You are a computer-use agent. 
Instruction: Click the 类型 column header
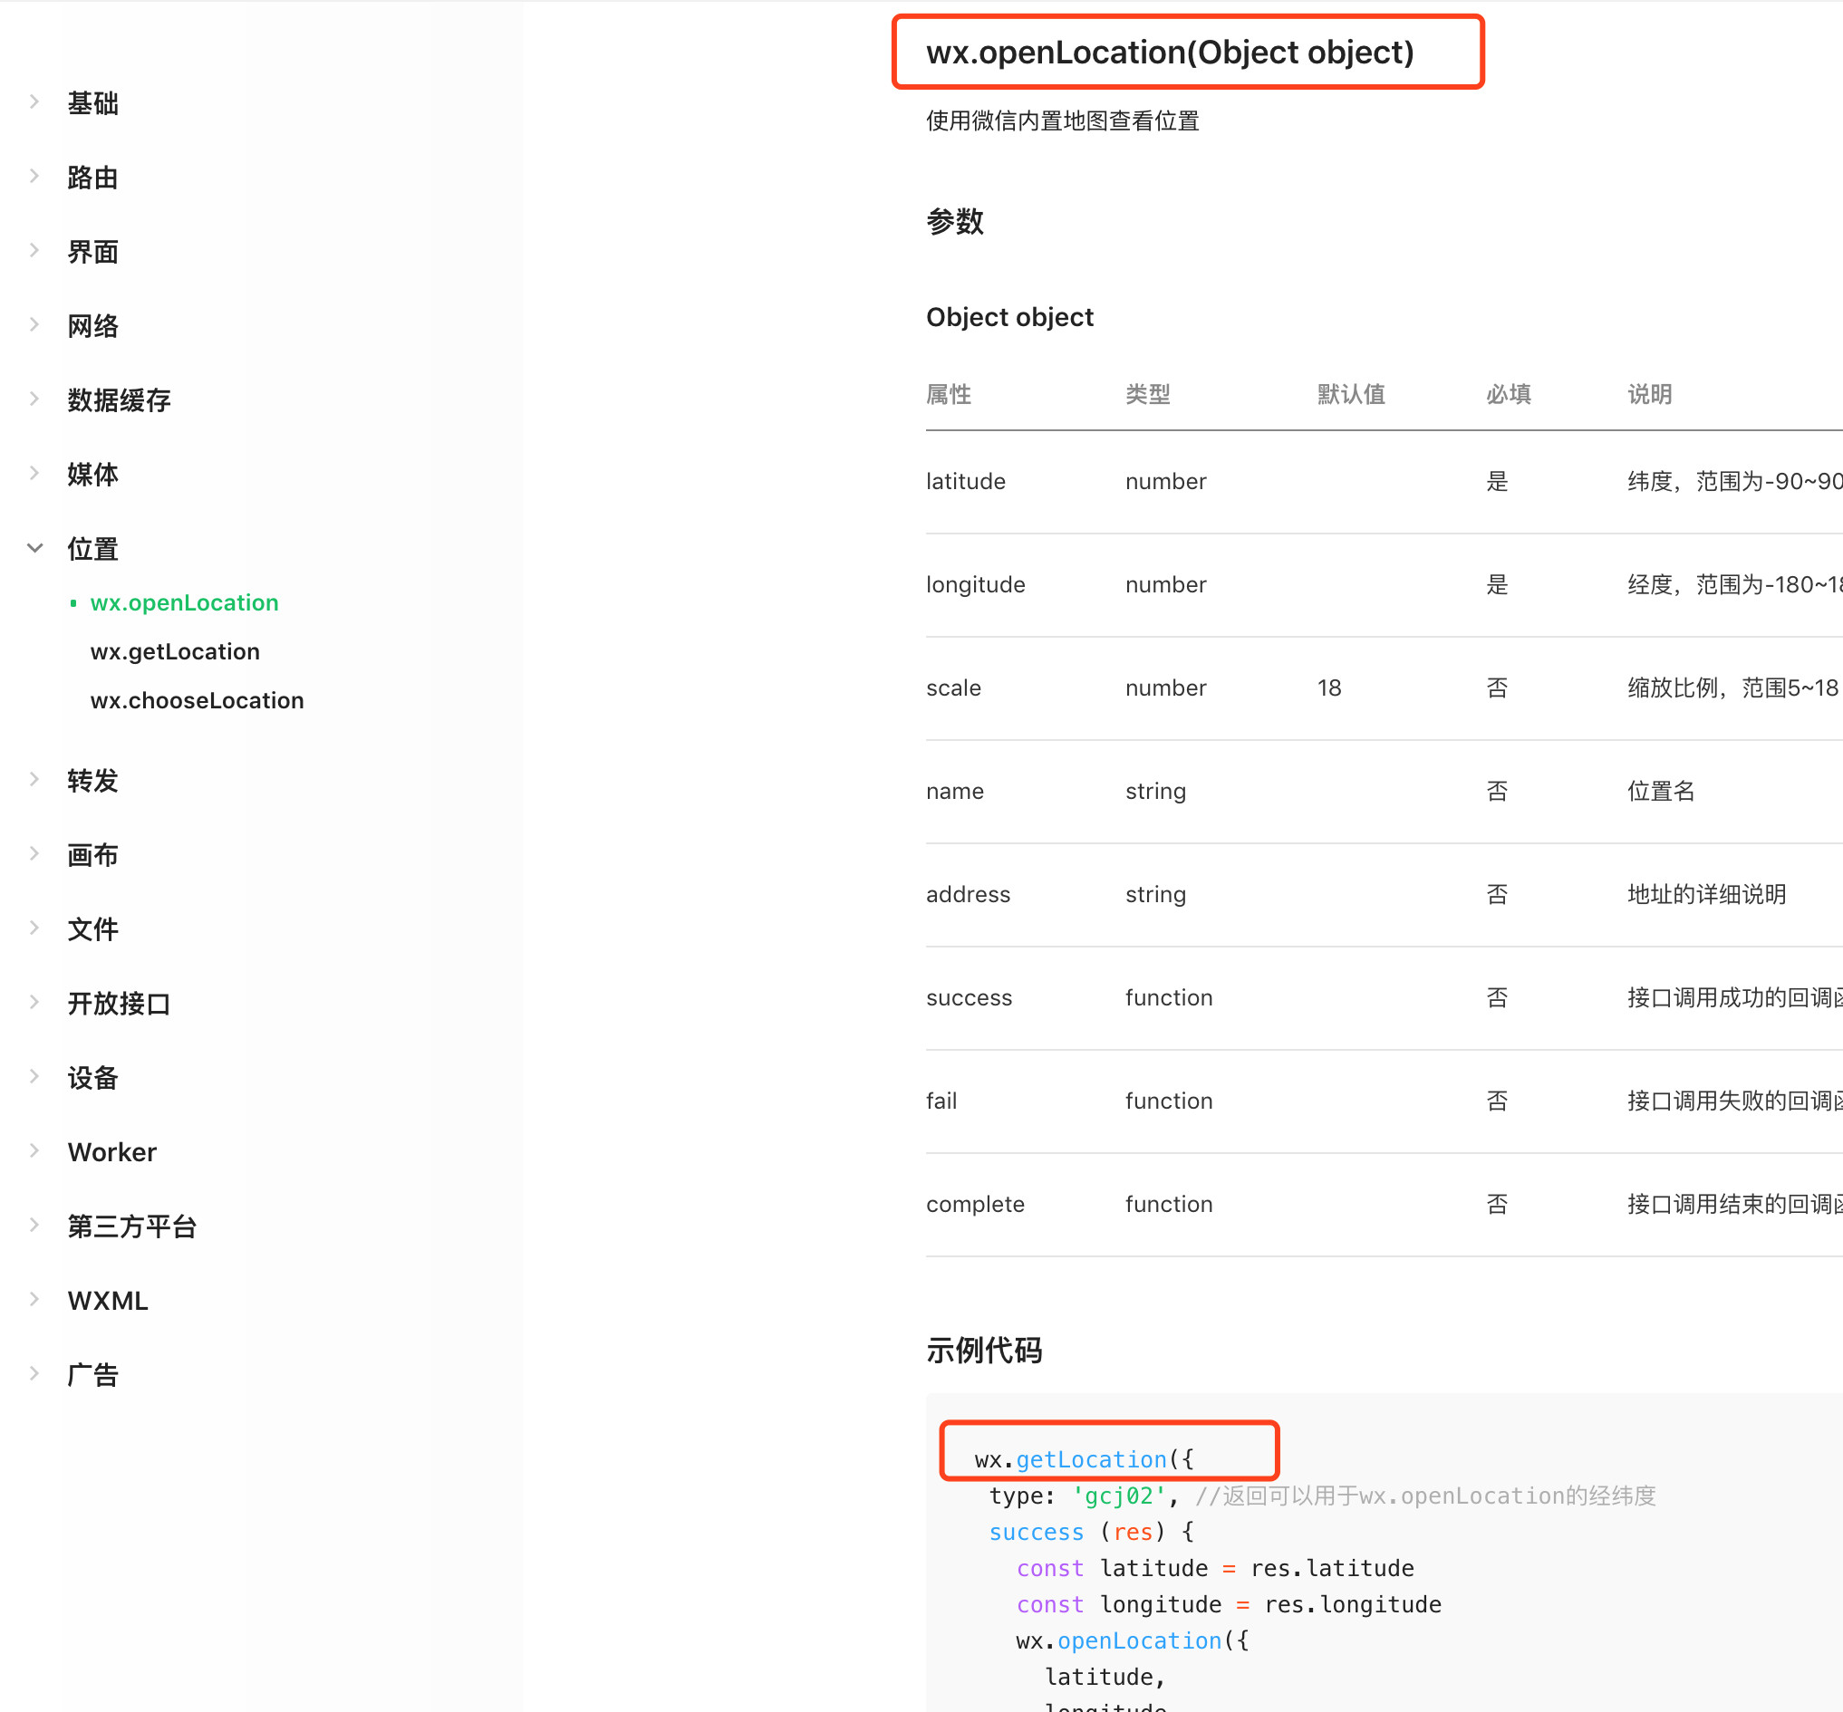1147,394
